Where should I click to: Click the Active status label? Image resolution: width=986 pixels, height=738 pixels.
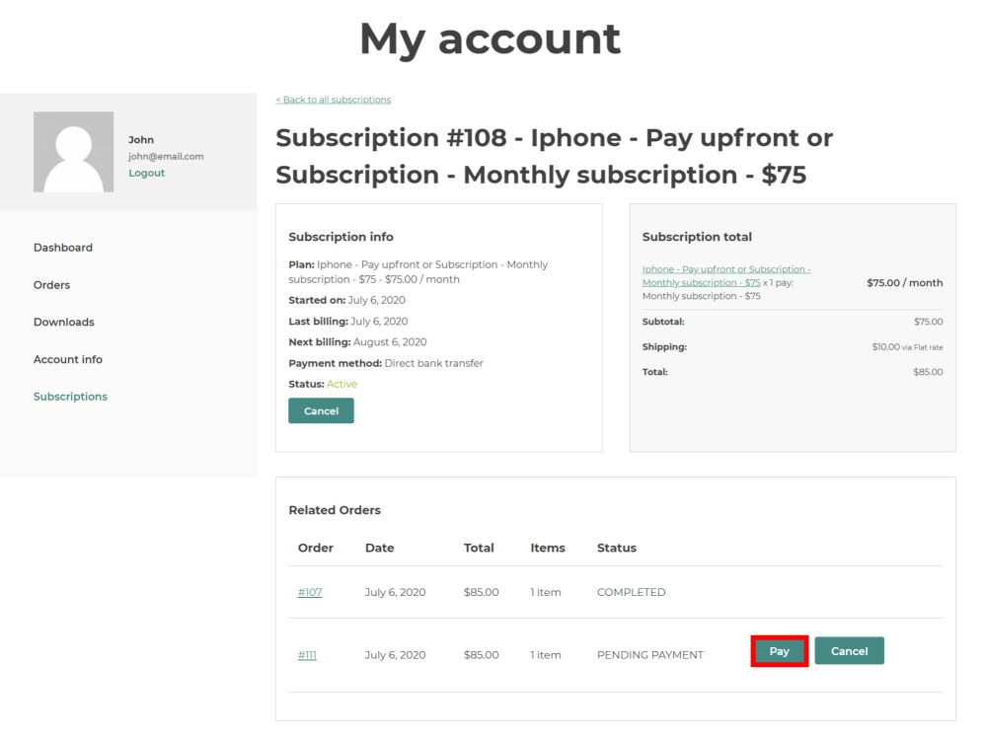click(x=342, y=383)
